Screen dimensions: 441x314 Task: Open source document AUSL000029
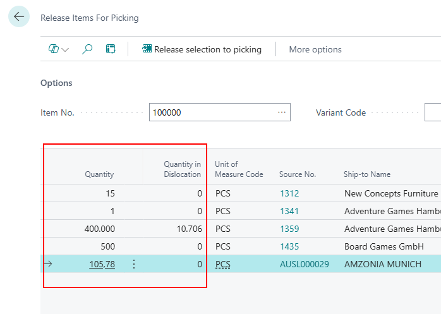[x=304, y=264]
